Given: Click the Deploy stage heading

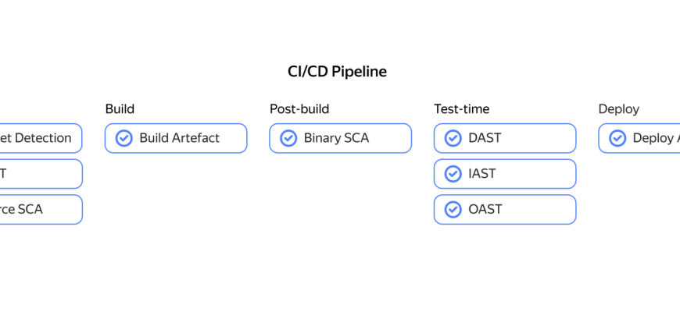Looking at the screenshot, I should pos(619,109).
